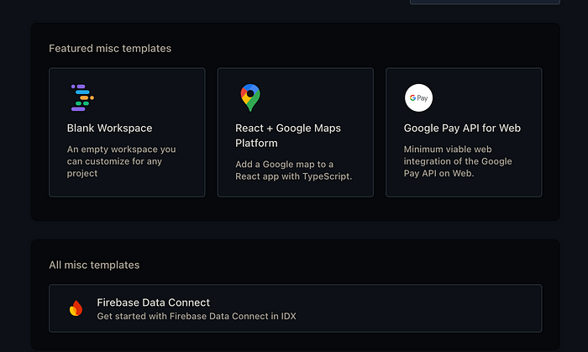588x352 pixels.
Task: Open the Blank Workspace template title
Action: pos(109,129)
